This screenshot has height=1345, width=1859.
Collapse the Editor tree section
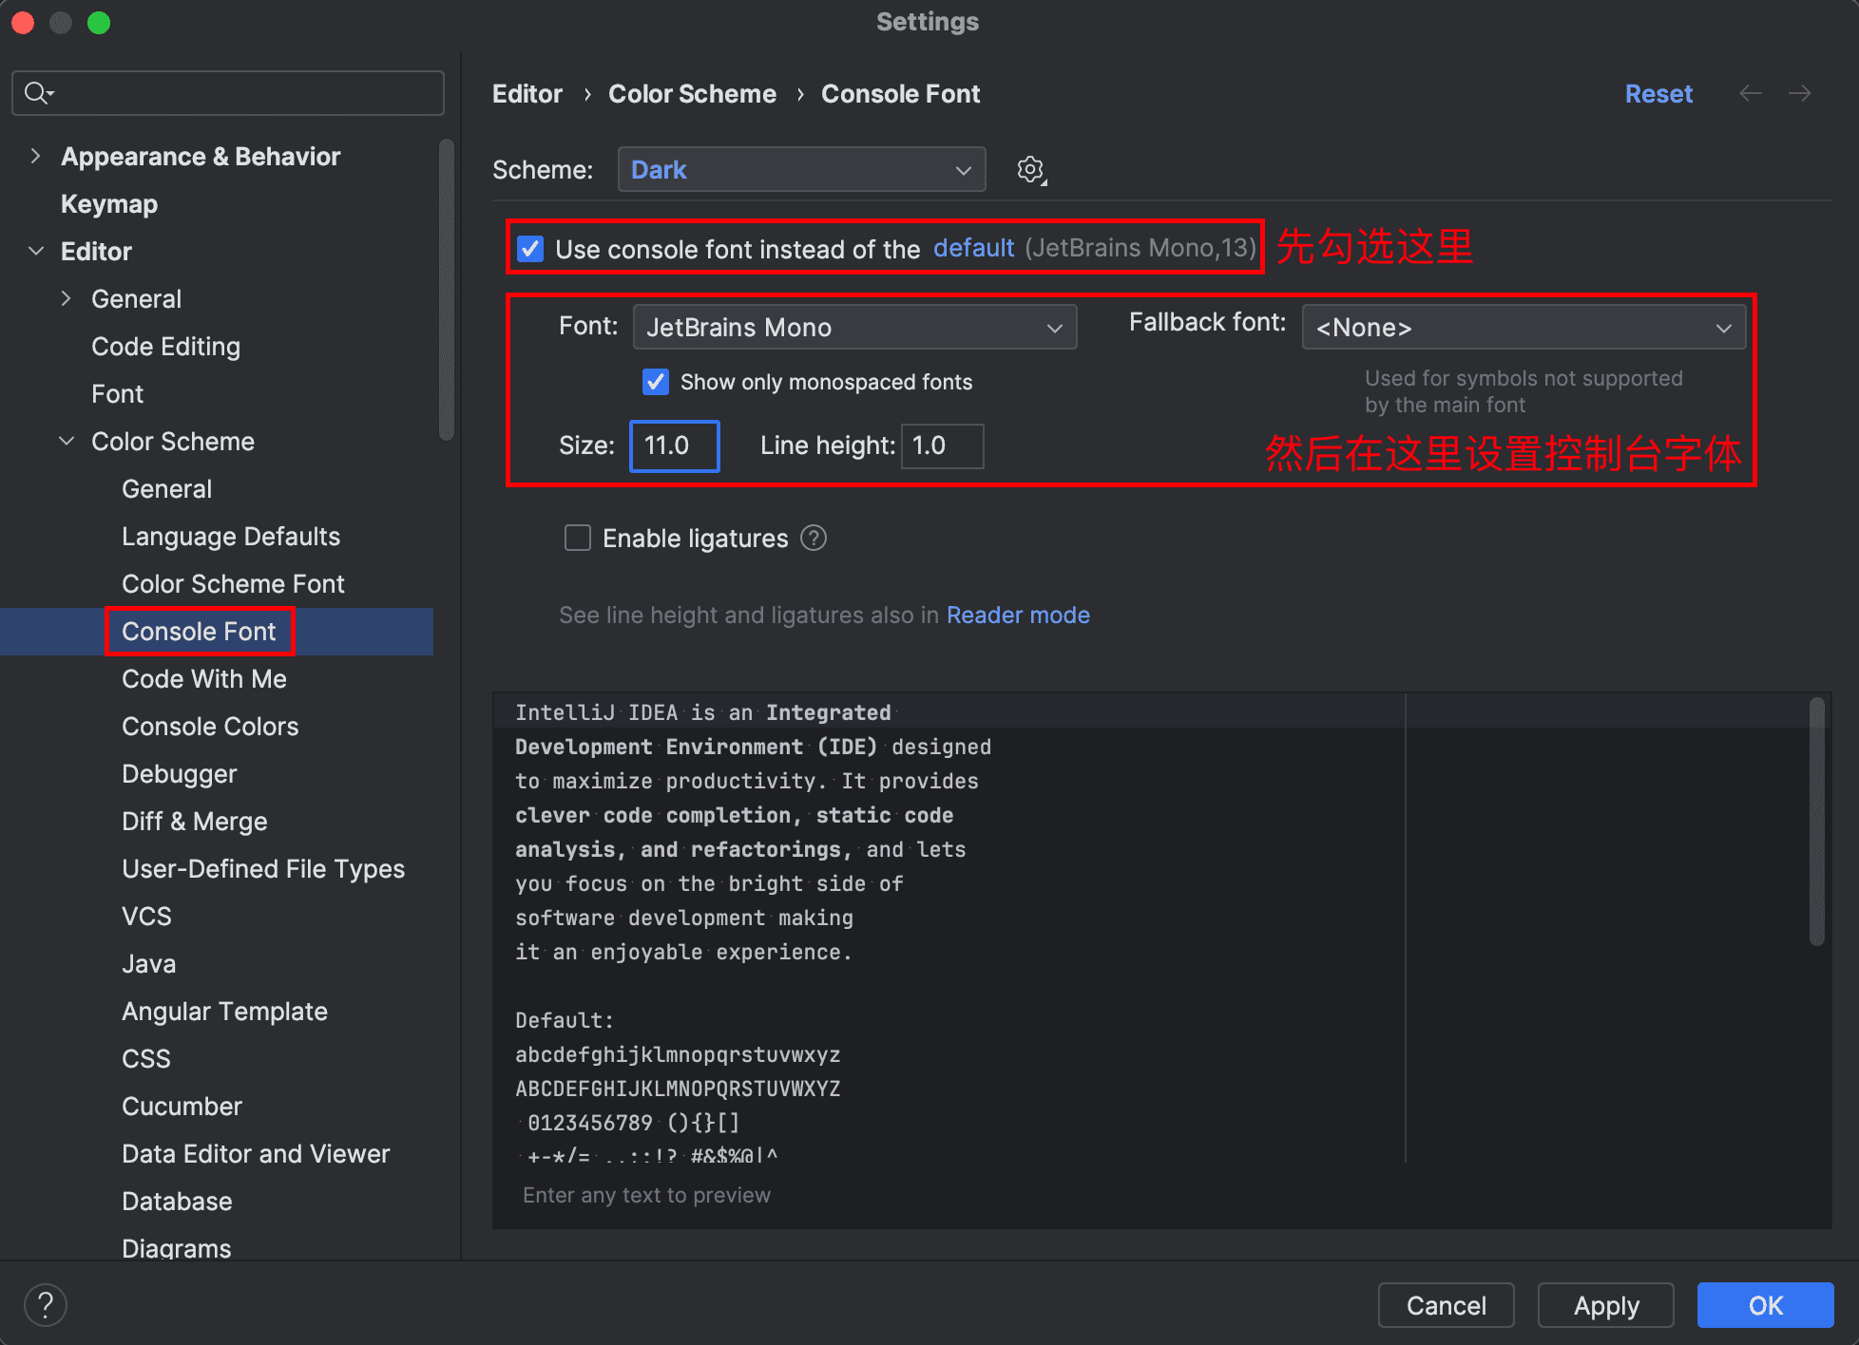[x=35, y=251]
